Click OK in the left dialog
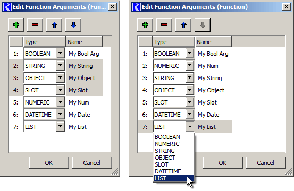 pos(49,163)
